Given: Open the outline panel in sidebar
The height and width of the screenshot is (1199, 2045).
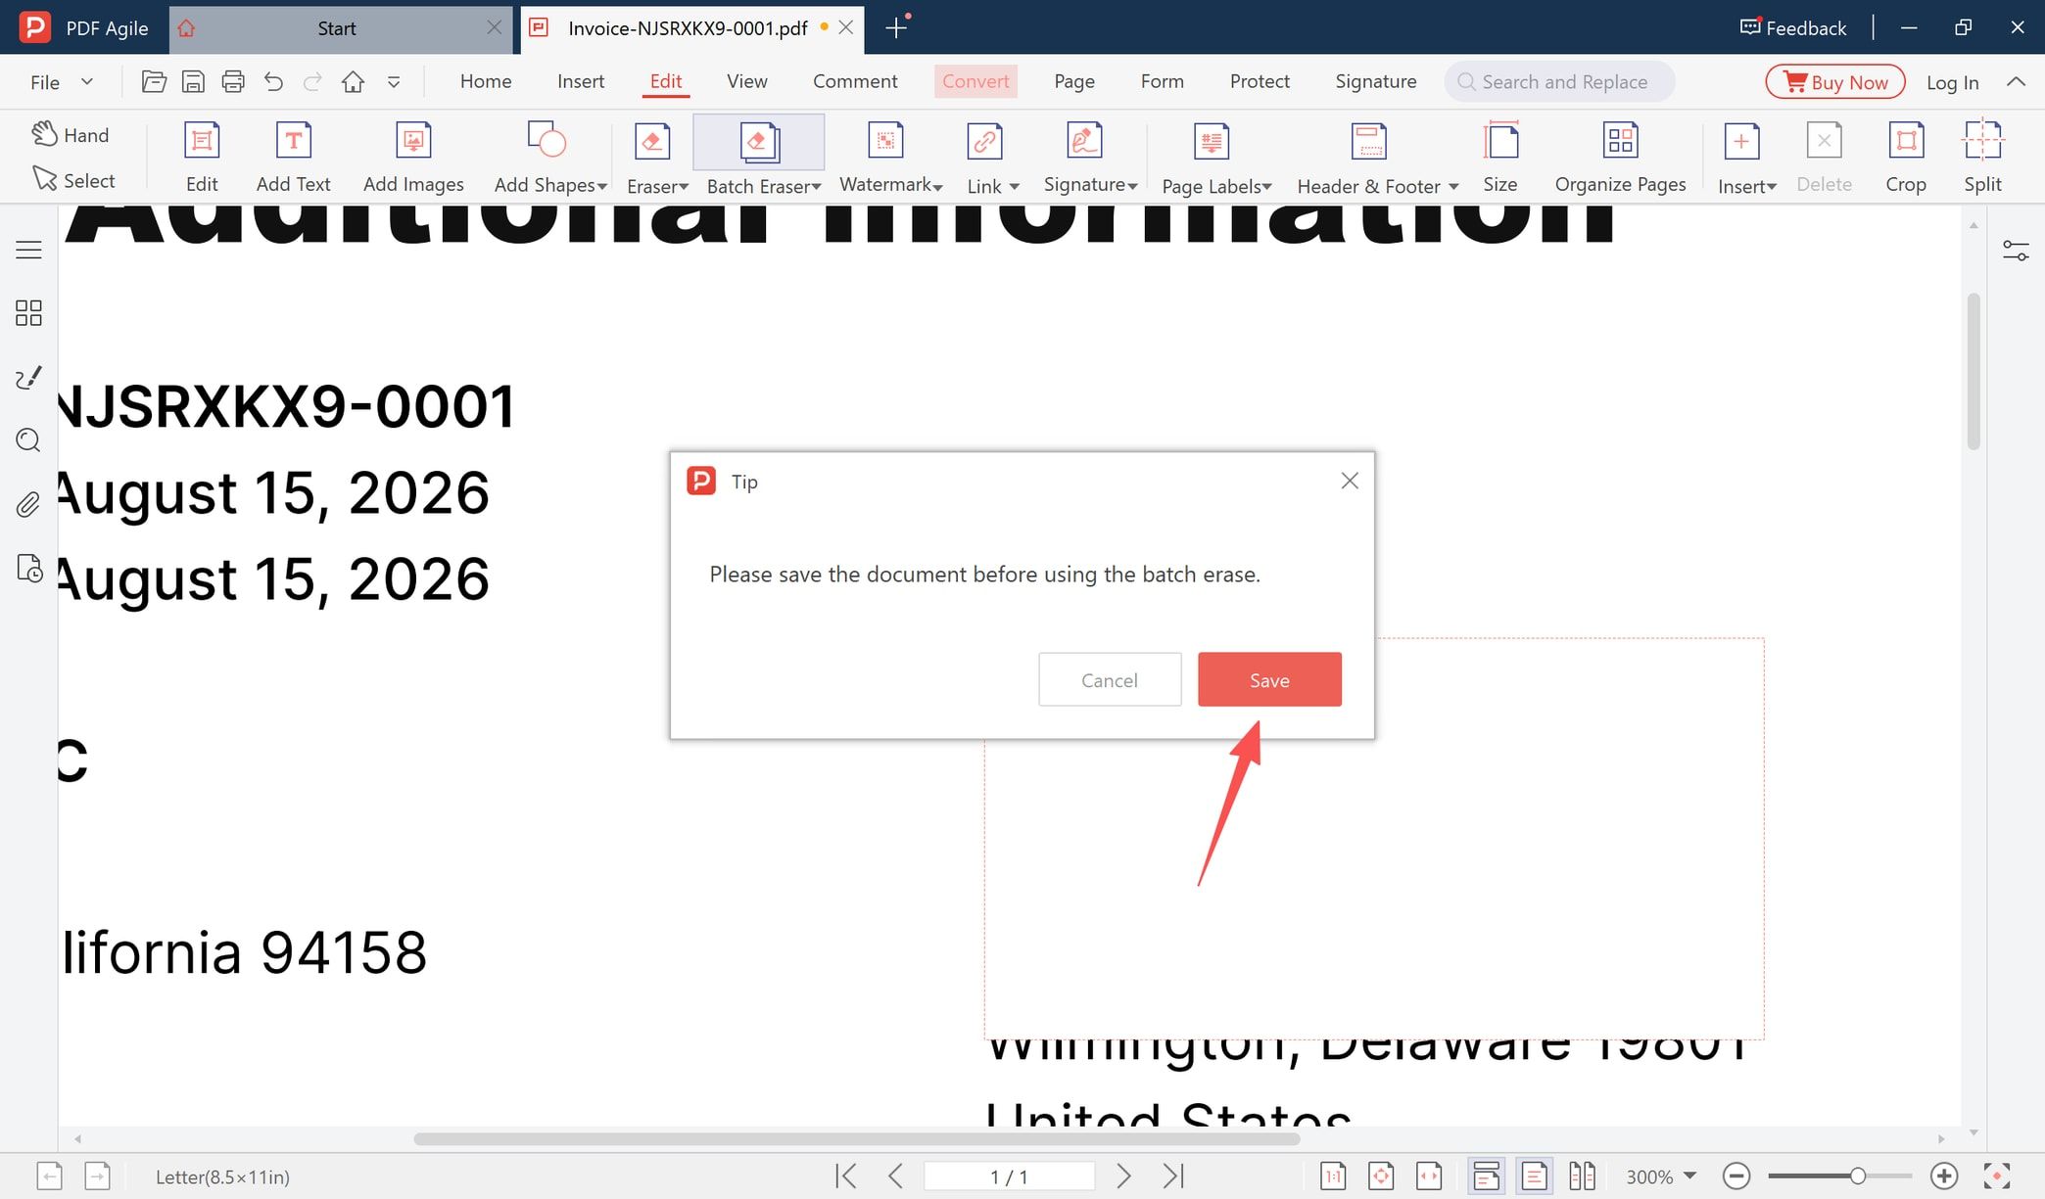Looking at the screenshot, I should 28,250.
